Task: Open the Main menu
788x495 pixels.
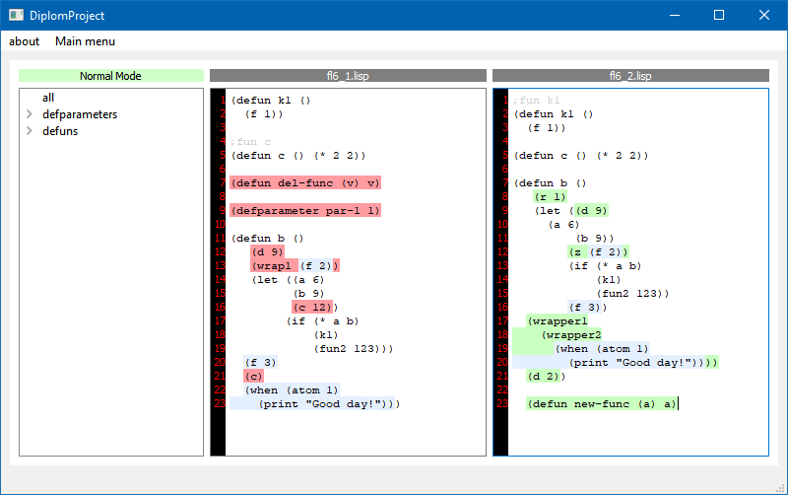Action: [85, 41]
